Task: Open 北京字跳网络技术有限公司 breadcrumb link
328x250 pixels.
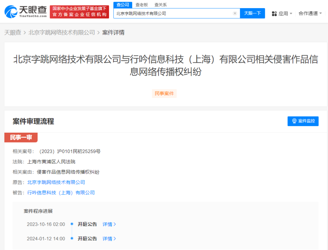Action: click(61, 33)
